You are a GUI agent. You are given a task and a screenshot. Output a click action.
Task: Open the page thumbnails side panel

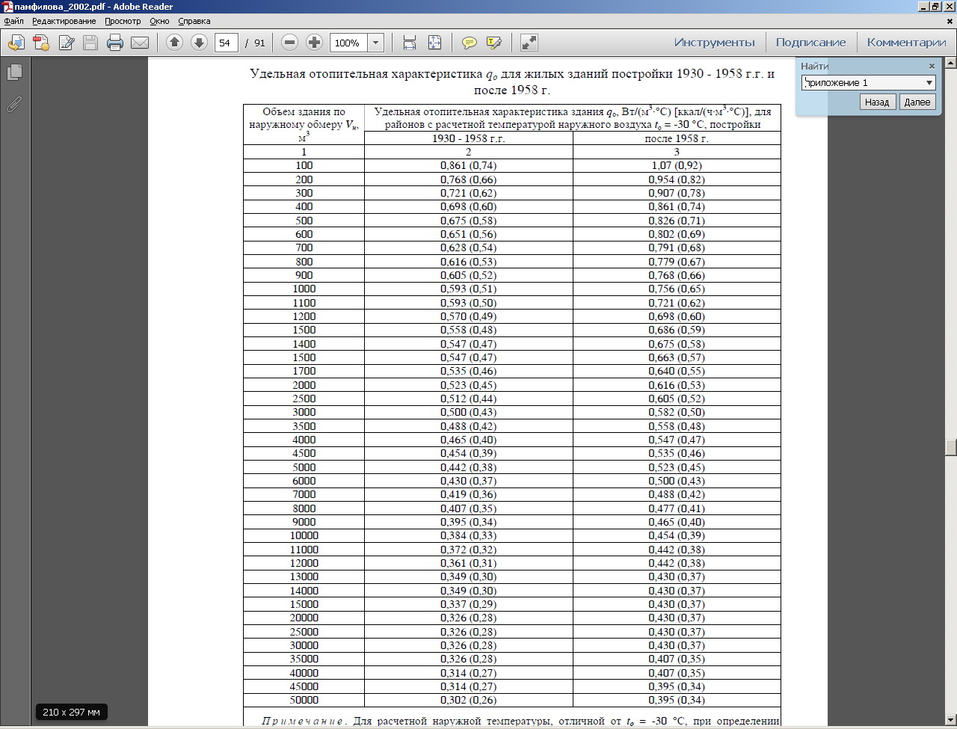(x=14, y=73)
